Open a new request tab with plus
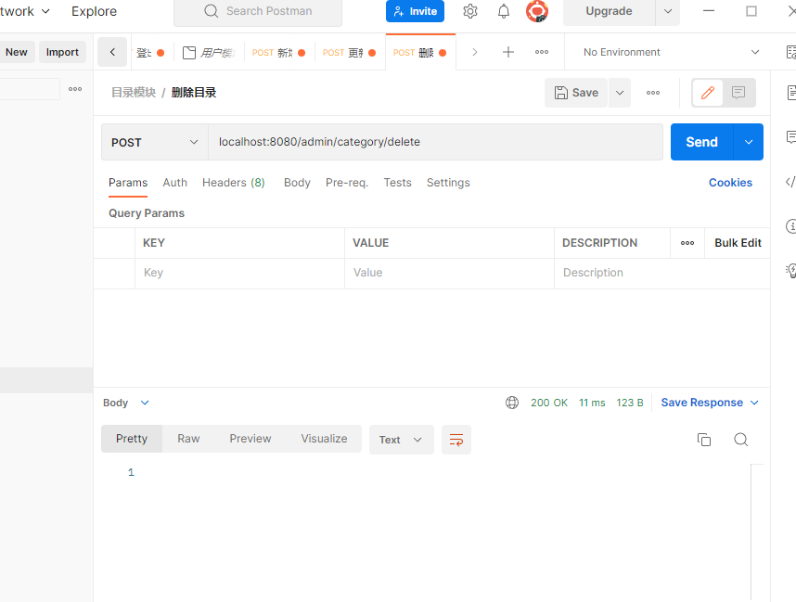This screenshot has height=602, width=796. tap(508, 52)
